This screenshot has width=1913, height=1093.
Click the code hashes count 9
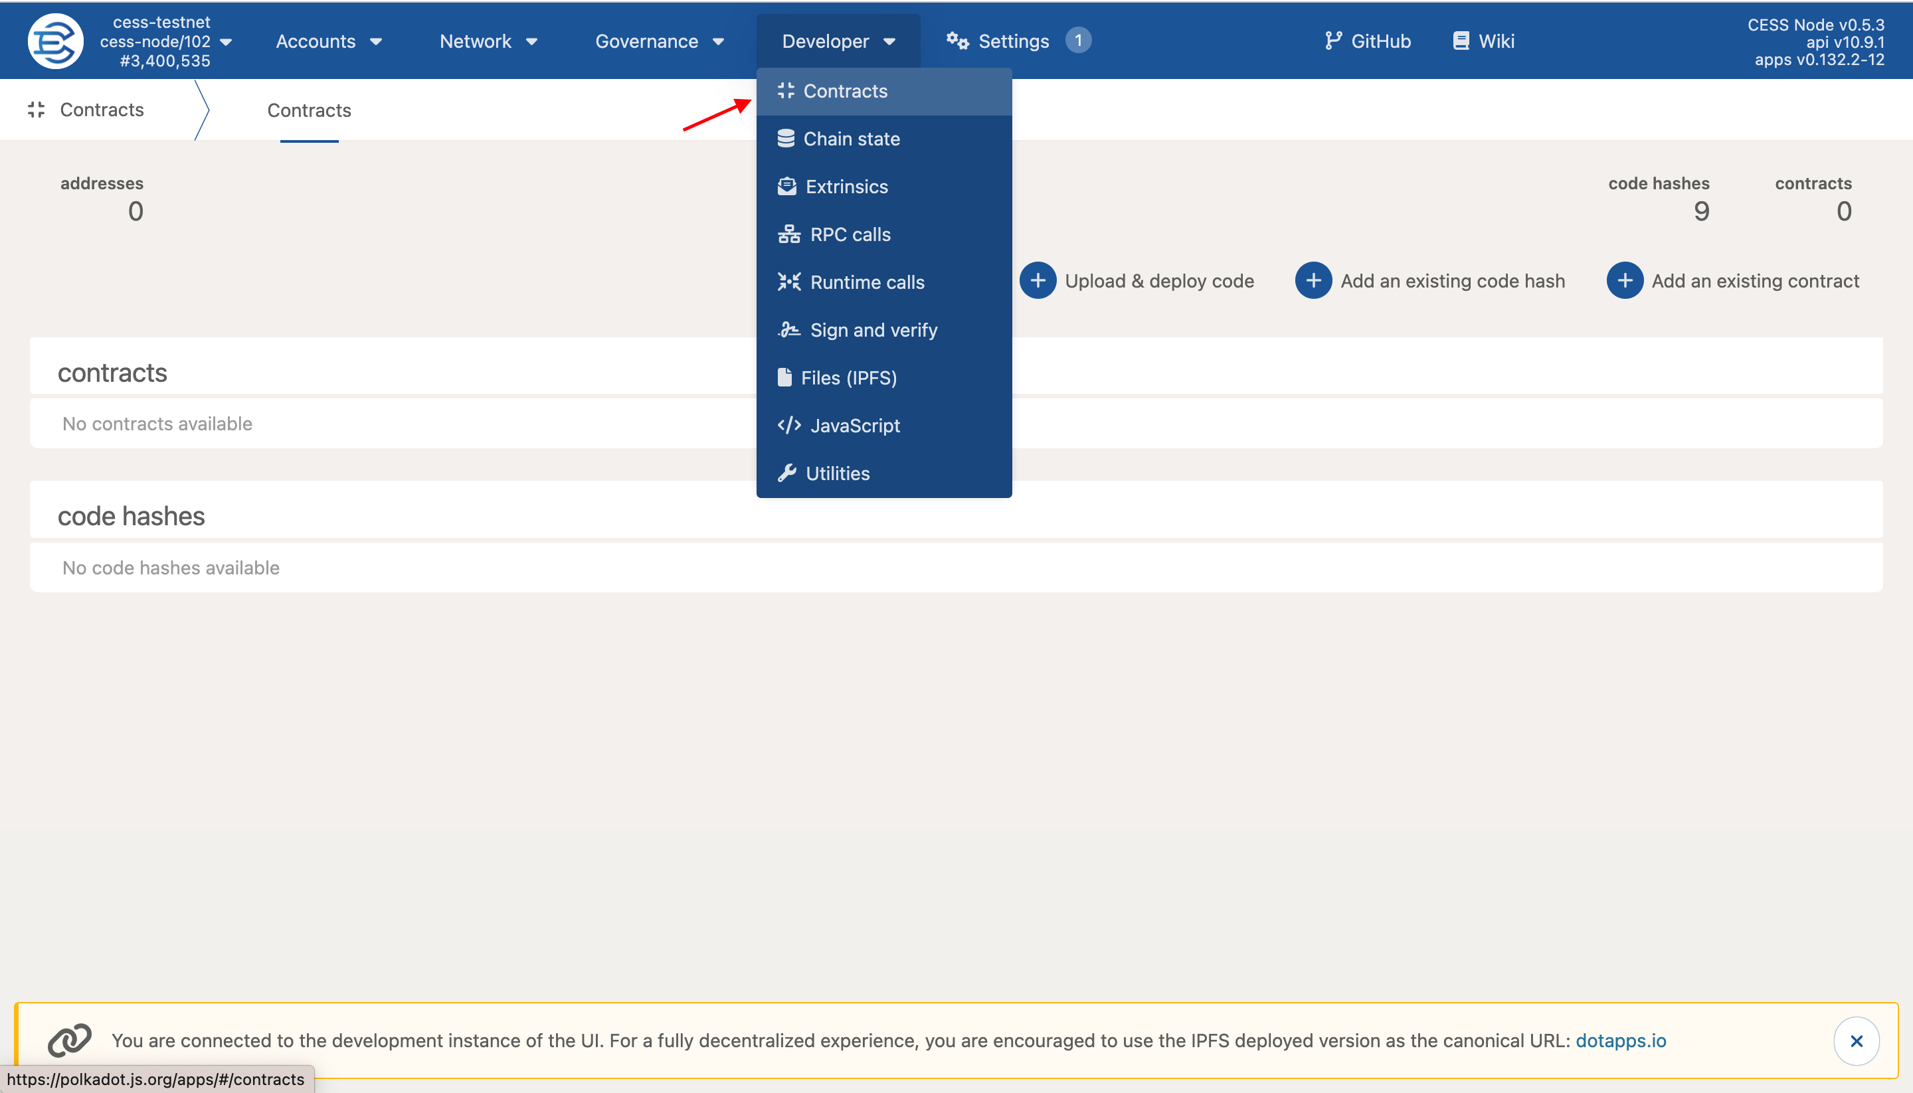[1701, 212]
